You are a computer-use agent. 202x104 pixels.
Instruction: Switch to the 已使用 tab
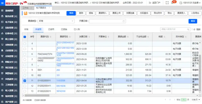tap(51, 29)
